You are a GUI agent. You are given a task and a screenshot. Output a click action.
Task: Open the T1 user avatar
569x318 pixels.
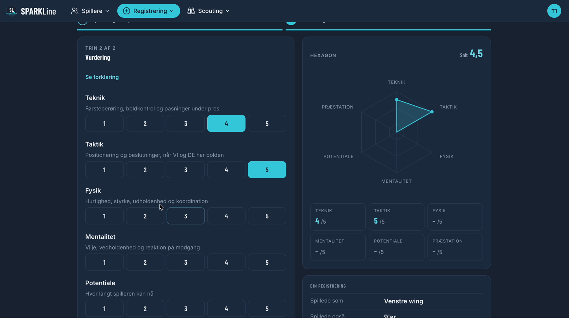554,11
